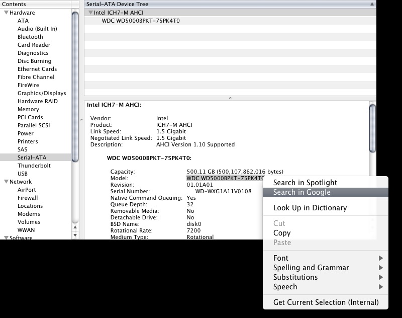Select Modems in the sidebar
This screenshot has height=318, width=402.
[29, 214]
